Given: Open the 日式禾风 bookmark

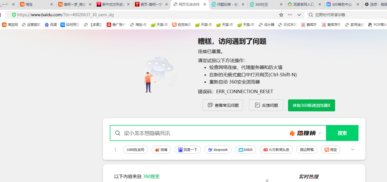Looking at the screenshot, I should coord(287,25).
